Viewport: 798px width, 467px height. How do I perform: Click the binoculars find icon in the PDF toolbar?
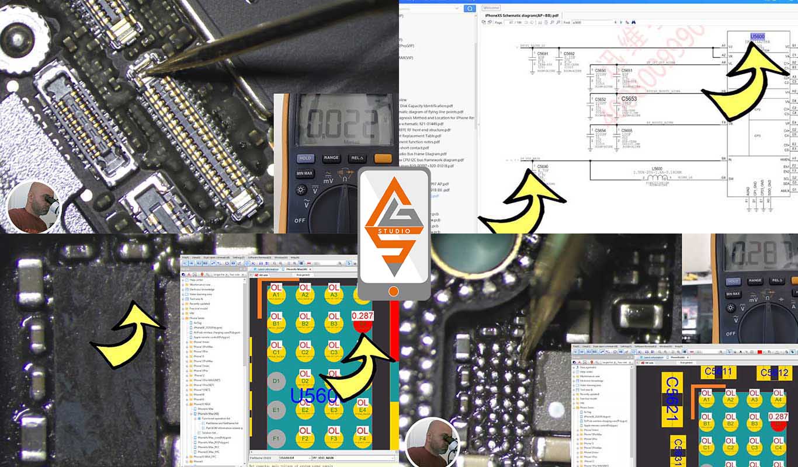[633, 22]
